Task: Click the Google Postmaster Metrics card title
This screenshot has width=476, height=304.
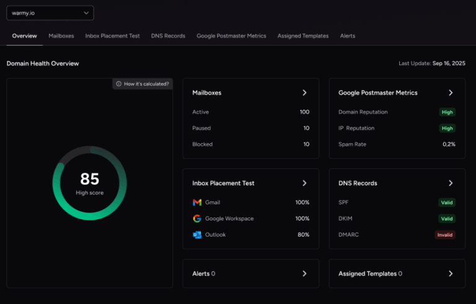Action: point(378,92)
